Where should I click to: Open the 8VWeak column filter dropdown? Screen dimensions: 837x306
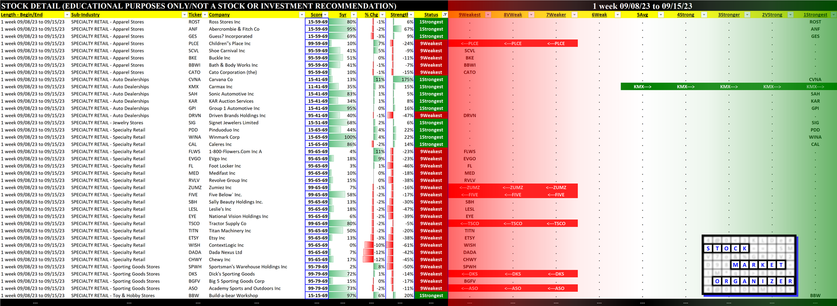pos(531,15)
